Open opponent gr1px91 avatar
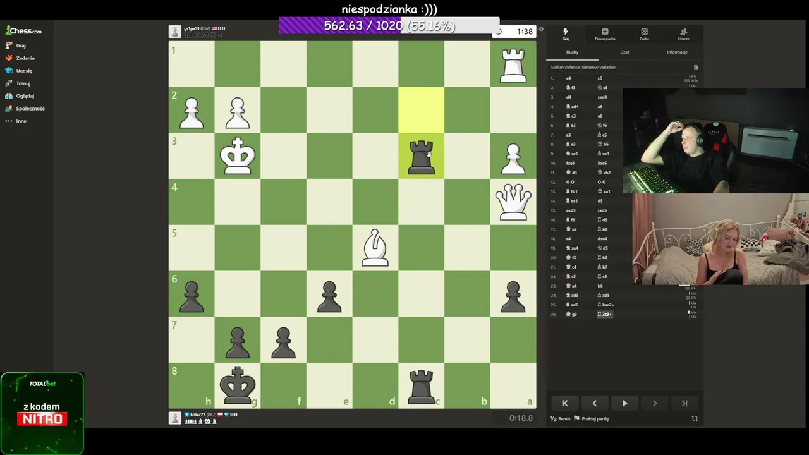 tap(175, 32)
